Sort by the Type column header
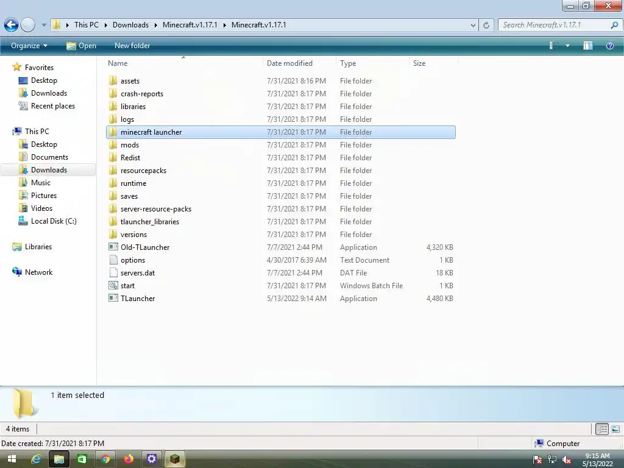Viewport: 624px width, 468px height. [348, 63]
